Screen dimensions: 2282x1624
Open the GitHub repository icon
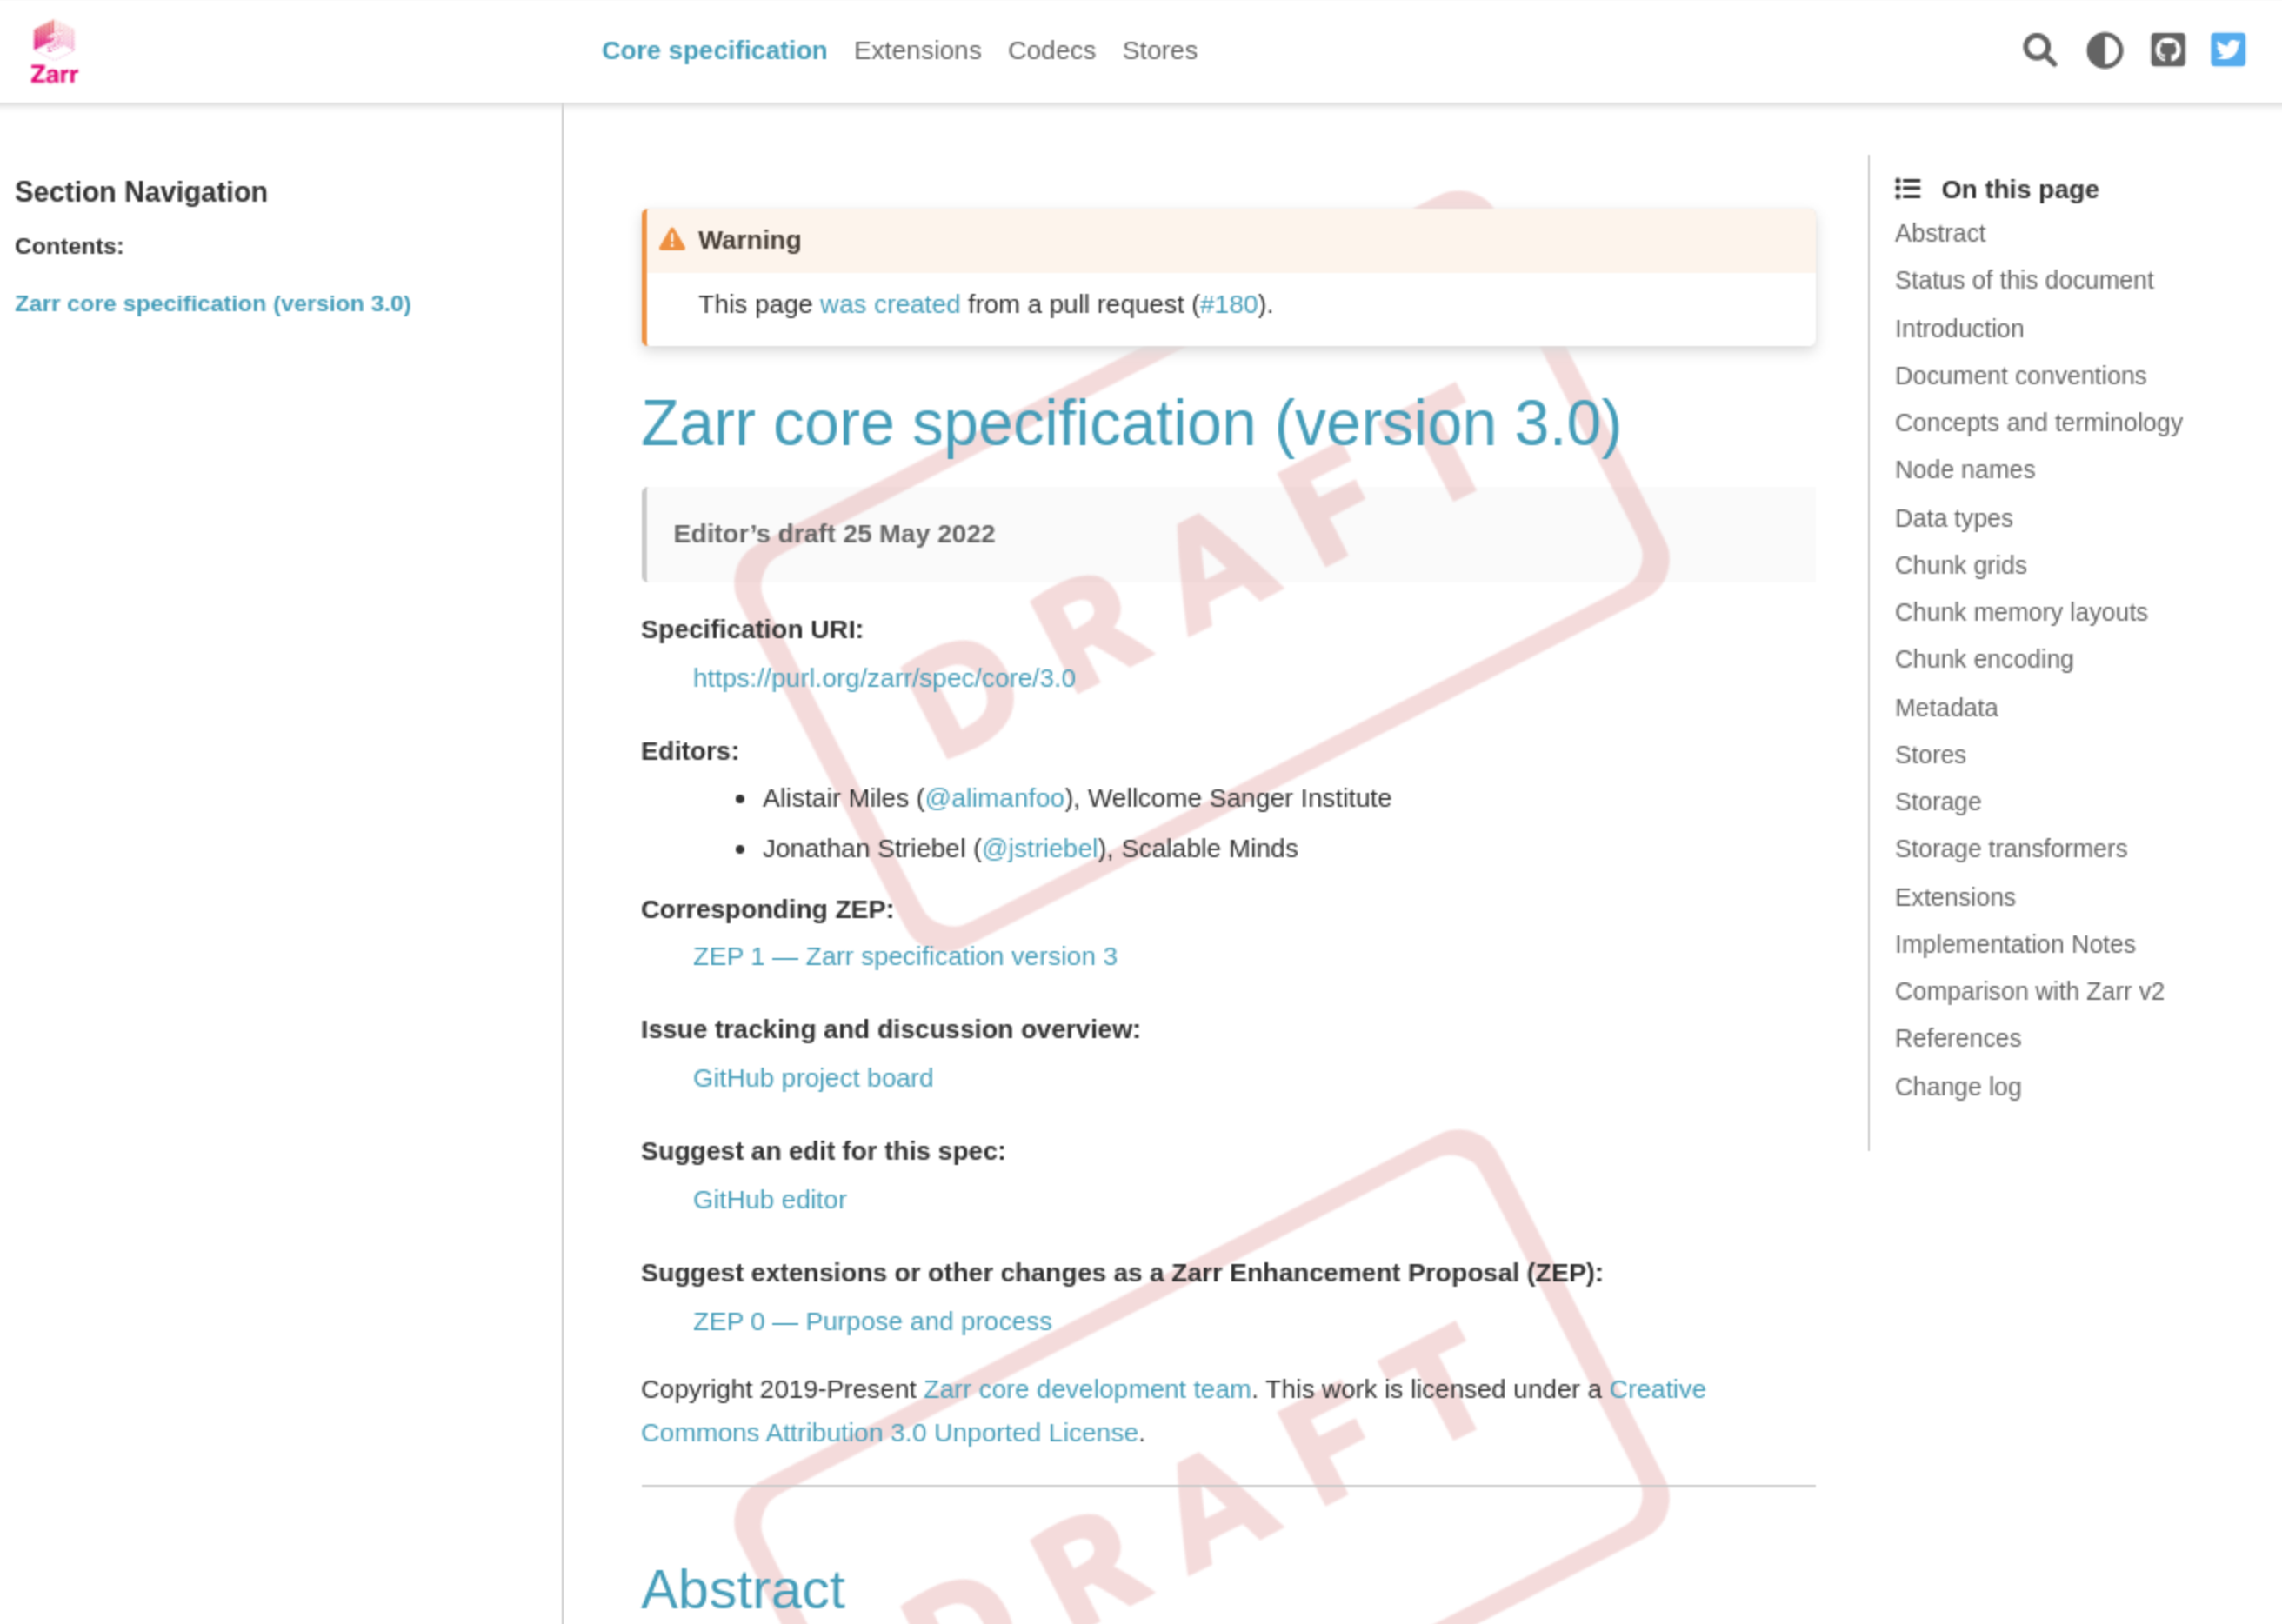[2167, 50]
